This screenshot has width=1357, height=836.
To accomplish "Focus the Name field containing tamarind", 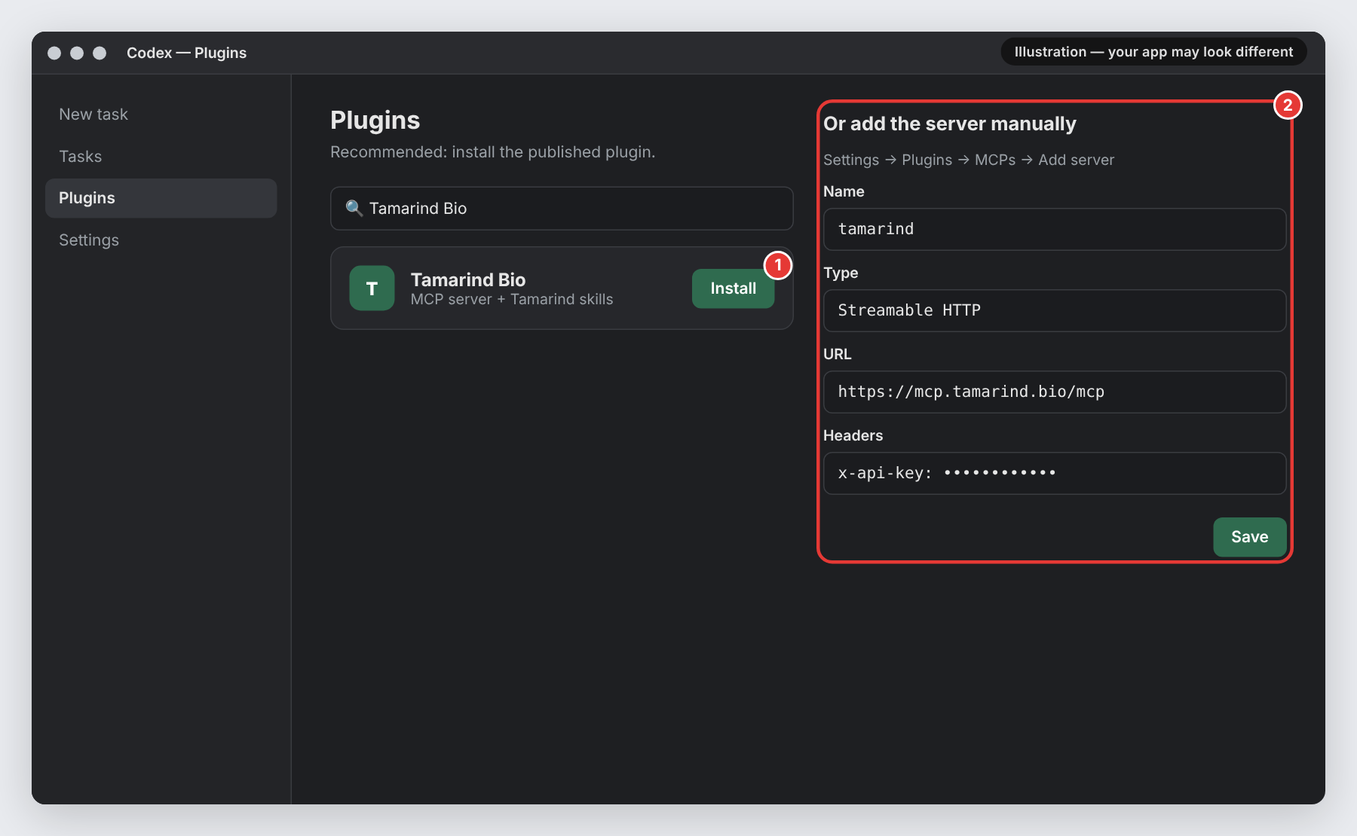I will [x=1055, y=229].
